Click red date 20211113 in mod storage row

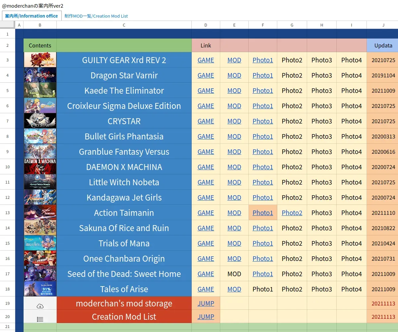point(383,303)
